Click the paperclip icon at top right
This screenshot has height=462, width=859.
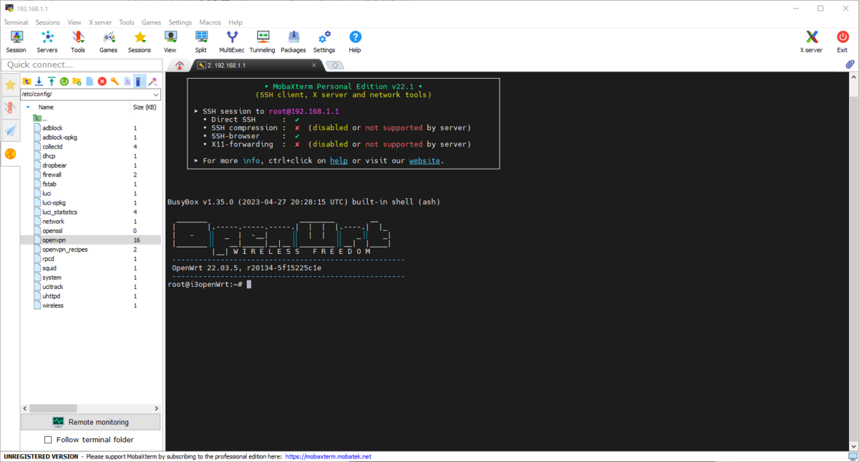[850, 64]
